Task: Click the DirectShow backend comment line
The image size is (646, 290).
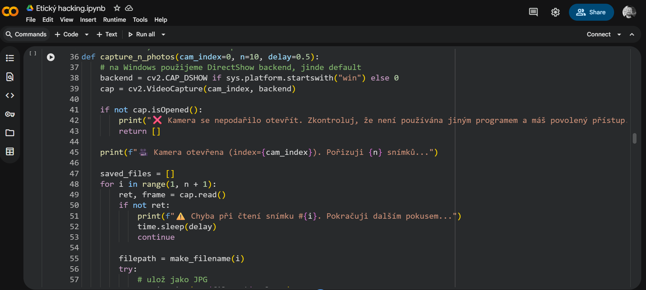Action: coord(230,67)
